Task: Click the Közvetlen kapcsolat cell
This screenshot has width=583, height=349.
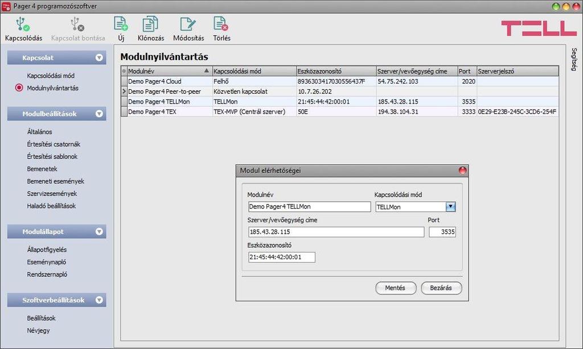Action: click(254, 92)
